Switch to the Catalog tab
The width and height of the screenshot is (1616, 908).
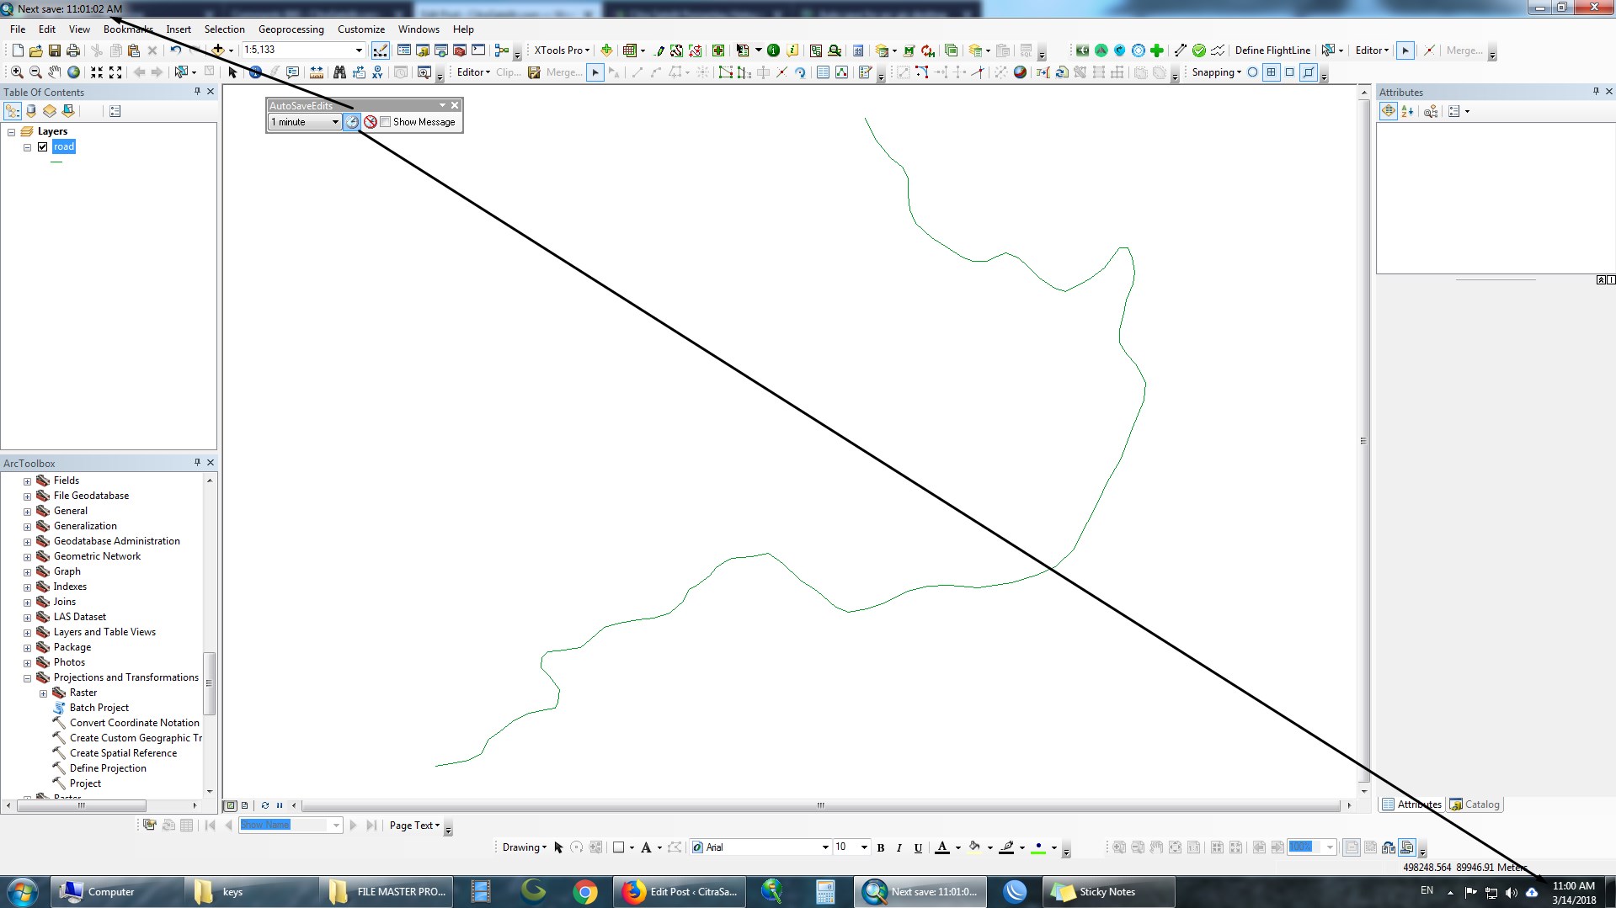[x=1475, y=804]
